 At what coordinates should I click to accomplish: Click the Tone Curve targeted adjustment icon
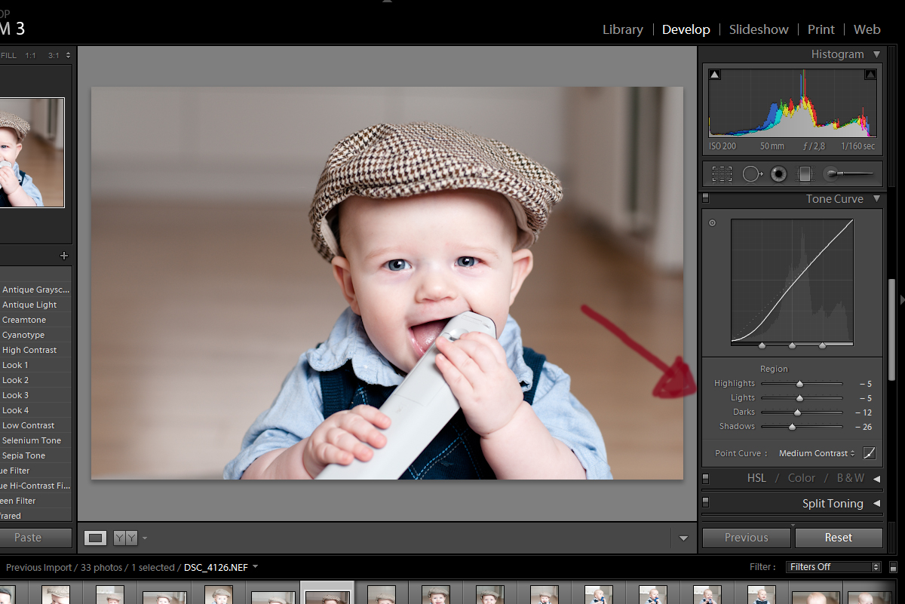click(712, 223)
